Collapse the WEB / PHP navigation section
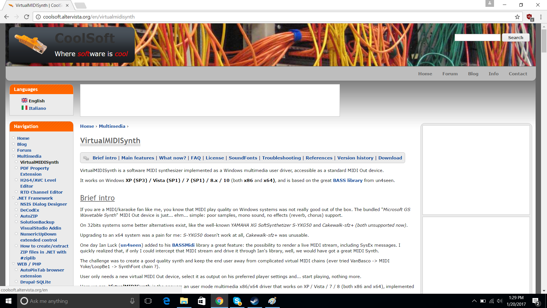The width and height of the screenshot is (547, 308). click(x=13, y=264)
